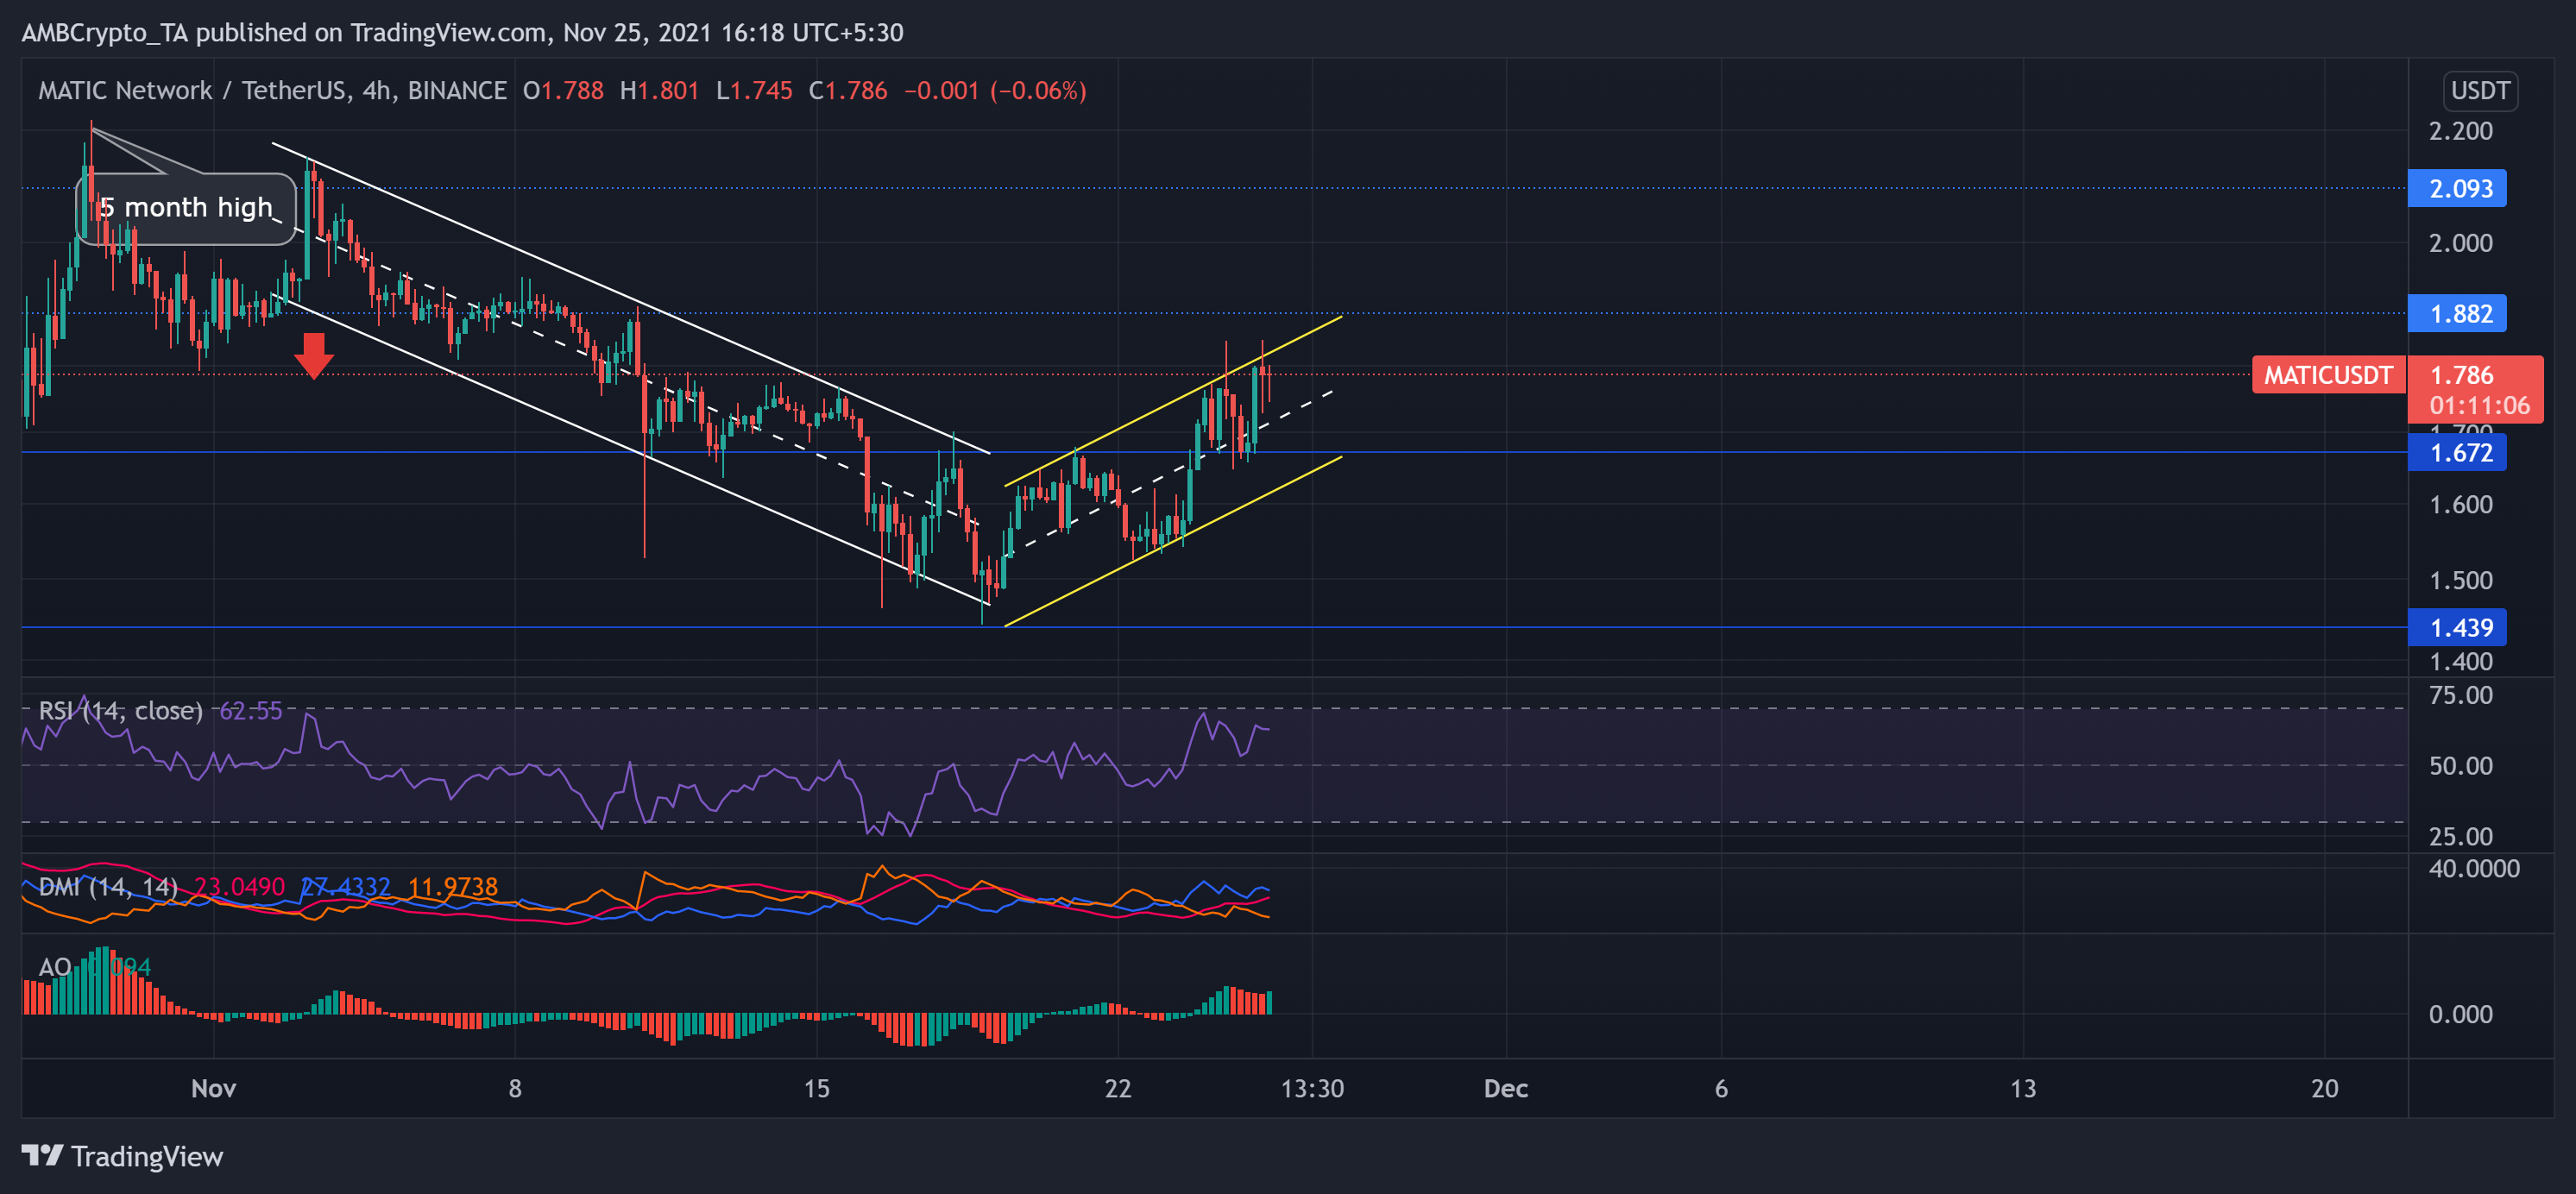Click the USDT currency button

(2480, 91)
